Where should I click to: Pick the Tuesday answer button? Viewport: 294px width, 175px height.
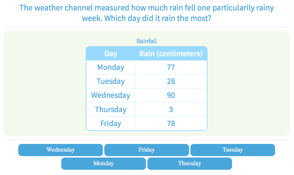coord(232,150)
